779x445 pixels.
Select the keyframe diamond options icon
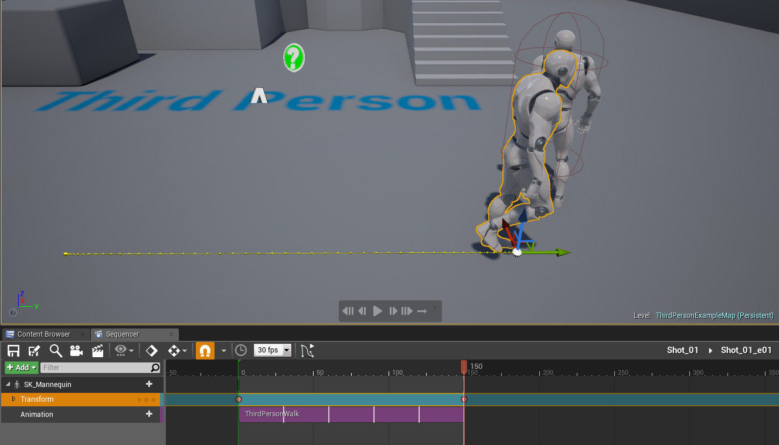tap(173, 350)
